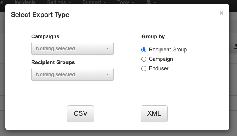The image size is (237, 136).
Task: Open the Incidents menu item
Action: pos(25,2)
